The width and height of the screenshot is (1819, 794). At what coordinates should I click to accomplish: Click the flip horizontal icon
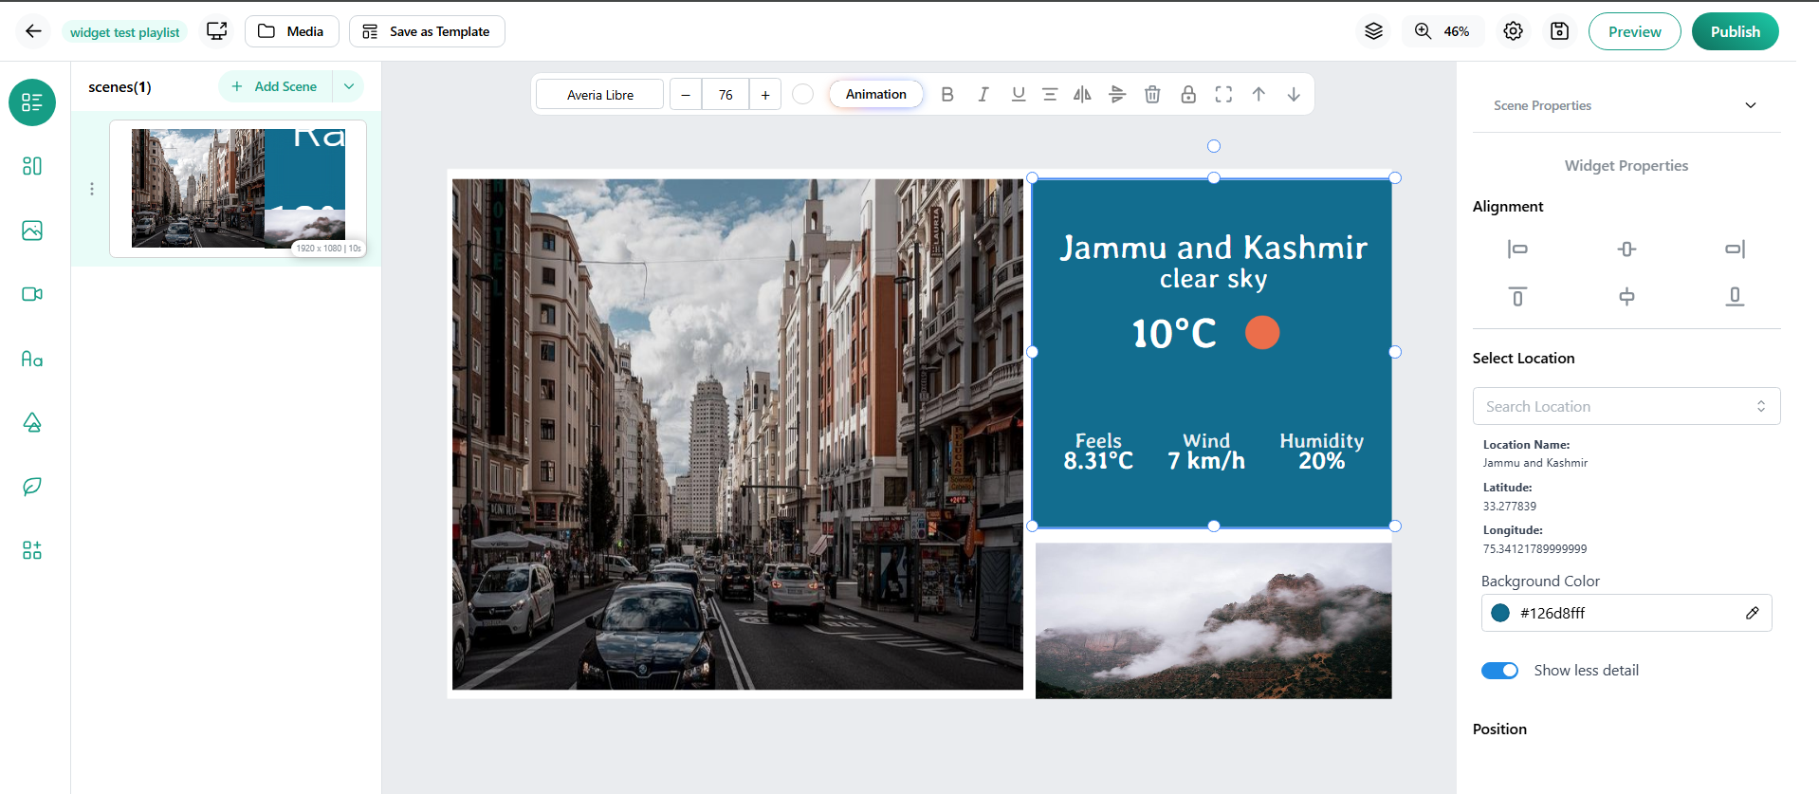[x=1082, y=94]
